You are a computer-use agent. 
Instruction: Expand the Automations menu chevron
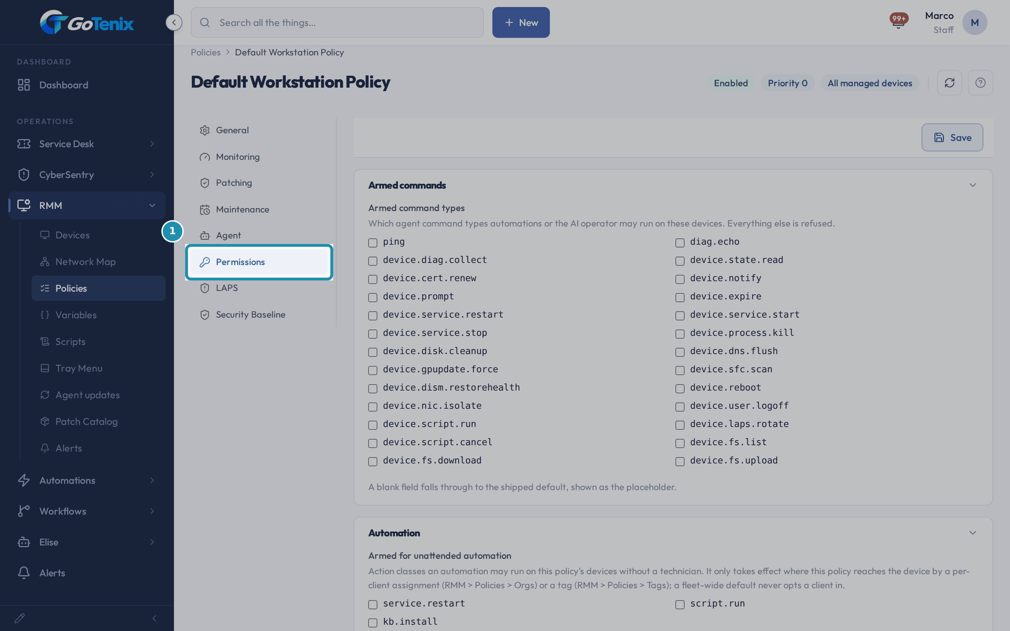[x=152, y=480]
